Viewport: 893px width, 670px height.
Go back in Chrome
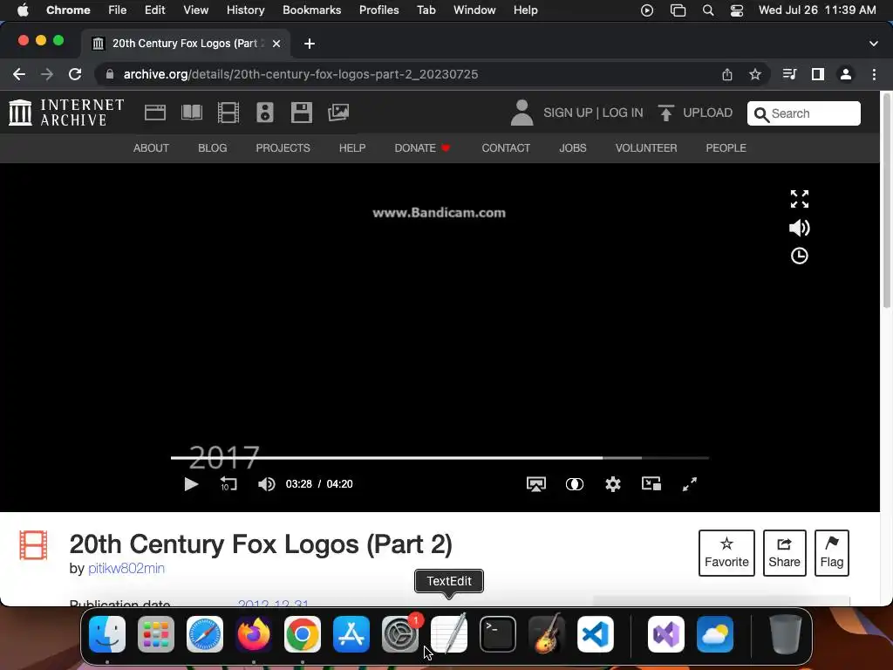19,74
